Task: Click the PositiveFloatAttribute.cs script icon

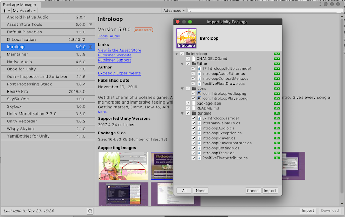Action: click(x=199, y=158)
